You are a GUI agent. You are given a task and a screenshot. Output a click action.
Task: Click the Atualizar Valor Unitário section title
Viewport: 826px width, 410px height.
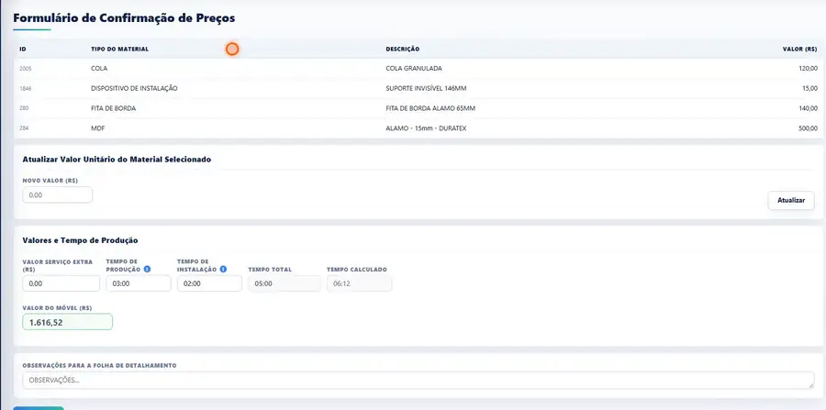(x=117, y=159)
